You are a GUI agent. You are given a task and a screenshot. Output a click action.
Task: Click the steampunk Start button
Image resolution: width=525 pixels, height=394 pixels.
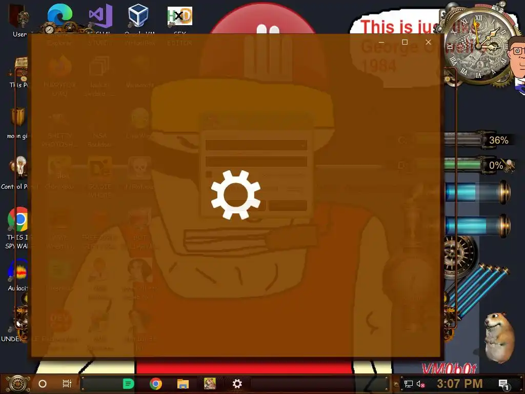click(17, 384)
